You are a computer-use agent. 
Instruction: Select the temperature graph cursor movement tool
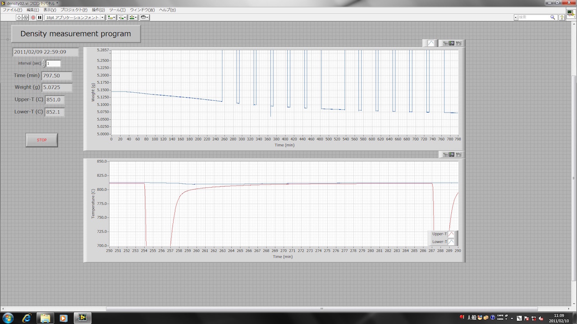coord(445,154)
